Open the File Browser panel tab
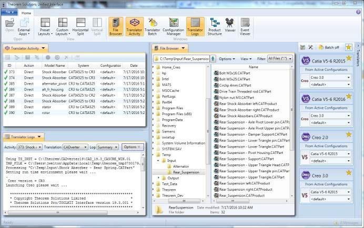Viewport: 364px width, 228px height. pyautogui.click(x=170, y=48)
